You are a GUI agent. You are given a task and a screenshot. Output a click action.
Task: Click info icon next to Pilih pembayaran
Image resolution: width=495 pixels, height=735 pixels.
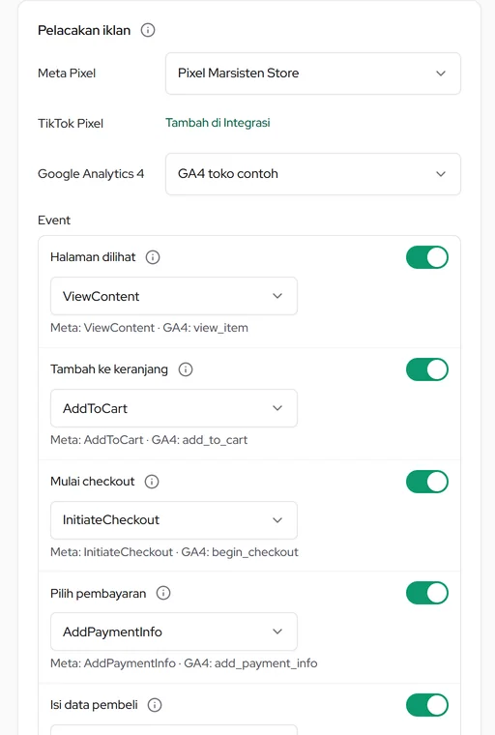coord(163,593)
